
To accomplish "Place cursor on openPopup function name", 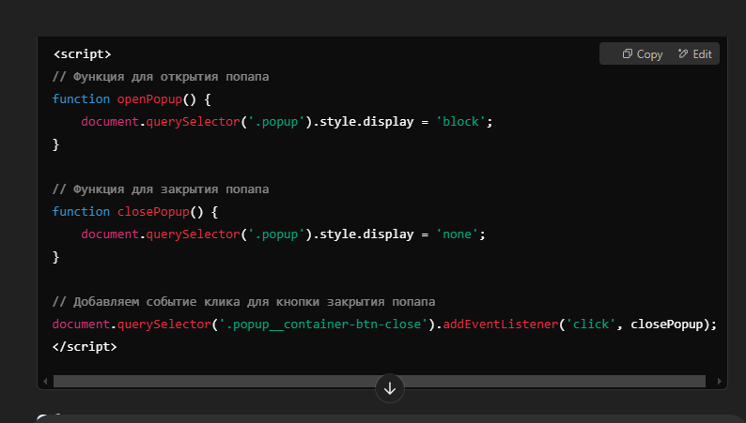I will [147, 98].
